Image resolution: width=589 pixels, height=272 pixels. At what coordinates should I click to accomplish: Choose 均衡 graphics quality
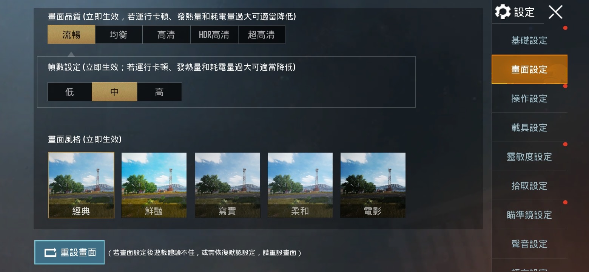click(119, 35)
